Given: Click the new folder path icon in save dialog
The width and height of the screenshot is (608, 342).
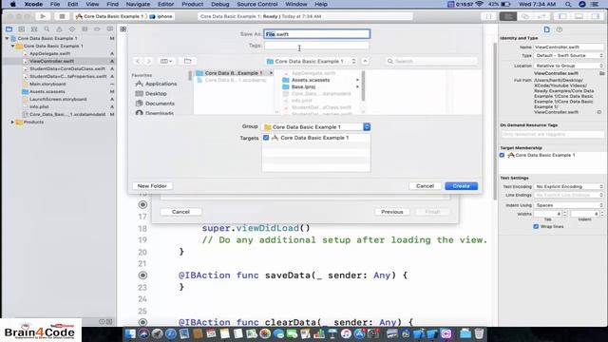Looking at the screenshot, I should click(x=188, y=61).
